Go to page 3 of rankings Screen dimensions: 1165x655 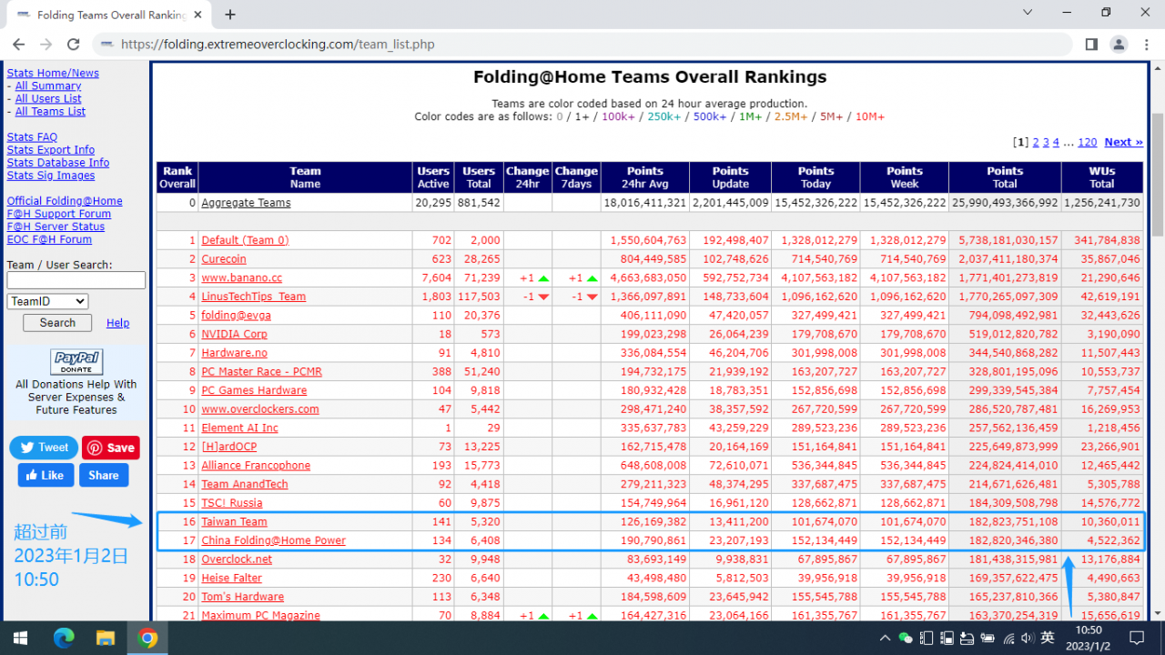[1046, 142]
